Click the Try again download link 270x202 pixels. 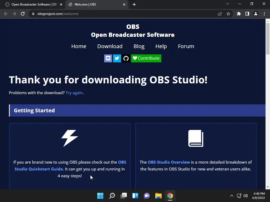tap(74, 93)
